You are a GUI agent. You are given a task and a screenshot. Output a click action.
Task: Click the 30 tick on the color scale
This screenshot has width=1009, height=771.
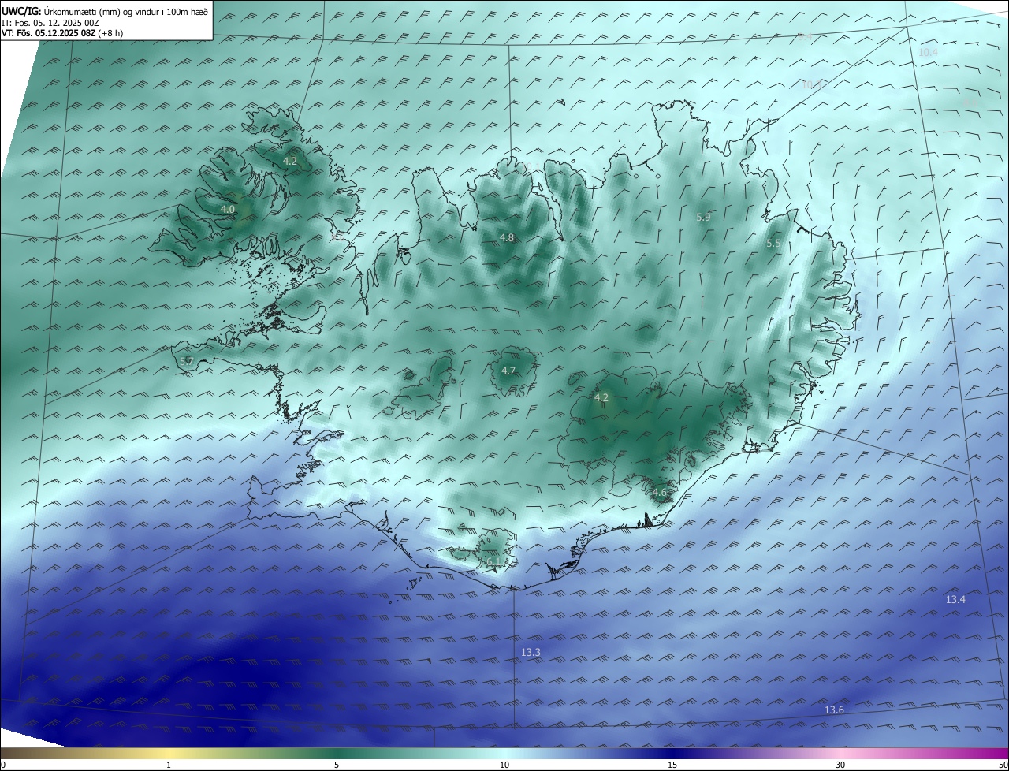pyautogui.click(x=840, y=765)
